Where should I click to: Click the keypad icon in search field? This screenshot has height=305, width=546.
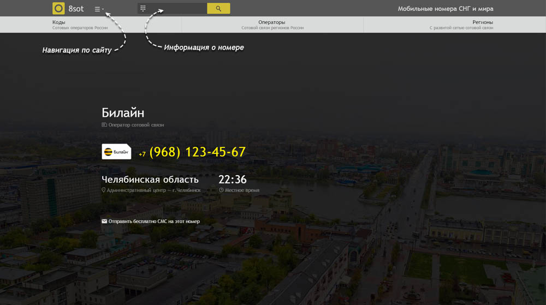143,8
